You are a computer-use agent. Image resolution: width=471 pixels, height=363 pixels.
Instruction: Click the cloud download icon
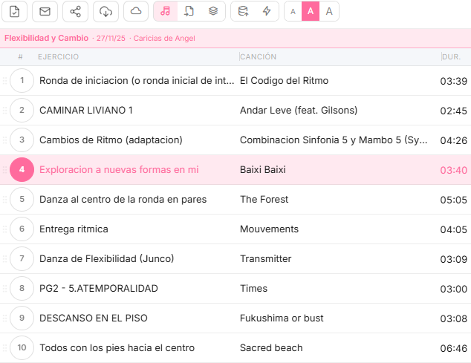(105, 11)
